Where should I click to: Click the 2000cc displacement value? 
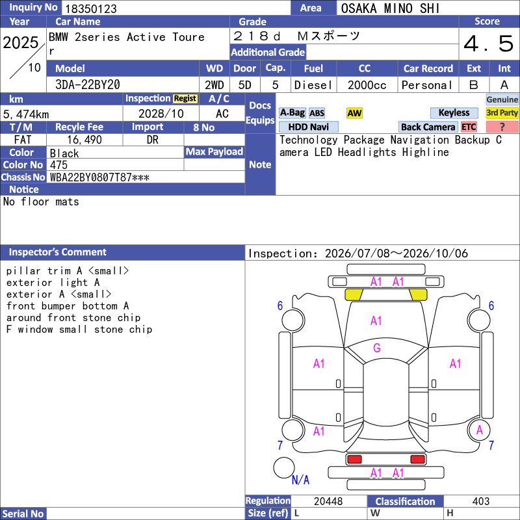pos(367,85)
